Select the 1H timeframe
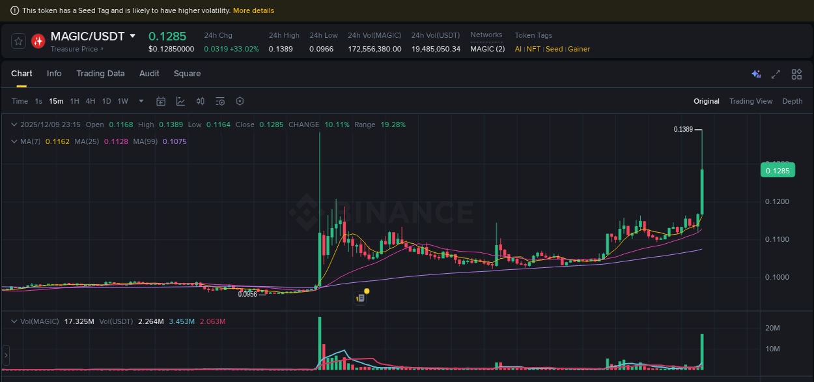 (x=74, y=101)
